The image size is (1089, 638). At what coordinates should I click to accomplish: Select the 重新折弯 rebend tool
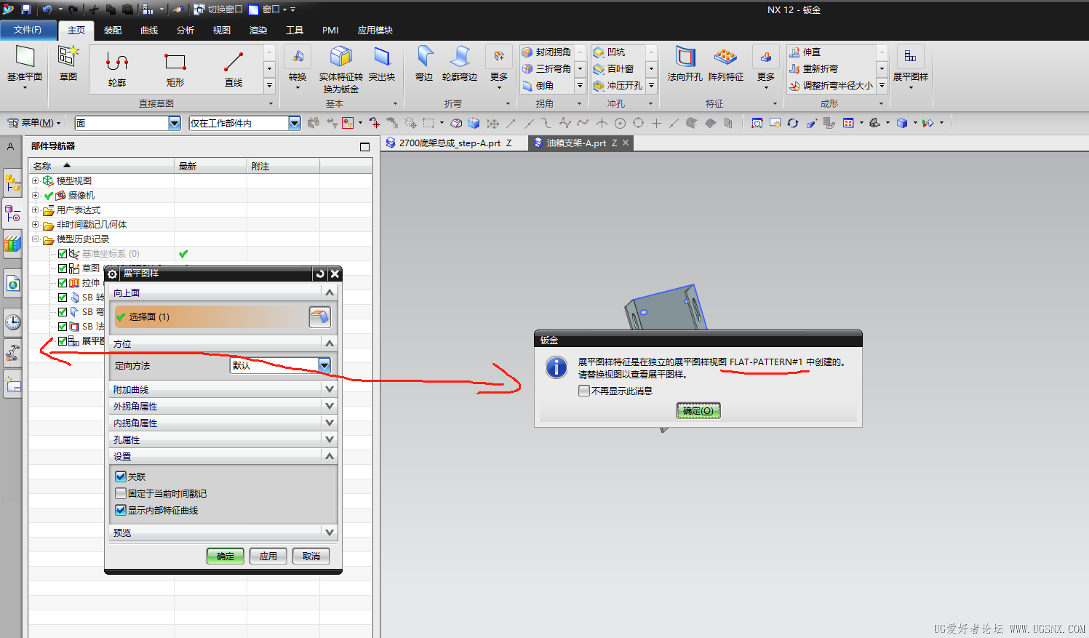pos(814,68)
